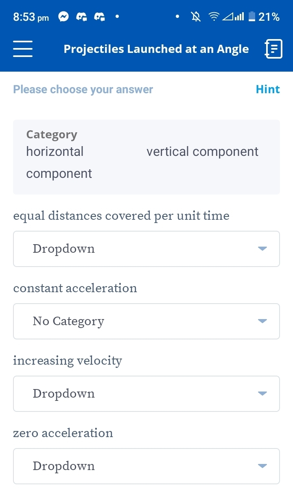Image resolution: width=293 pixels, height=490 pixels.
Task: Tap the second Discord notification icon
Action: pyautogui.click(x=100, y=17)
